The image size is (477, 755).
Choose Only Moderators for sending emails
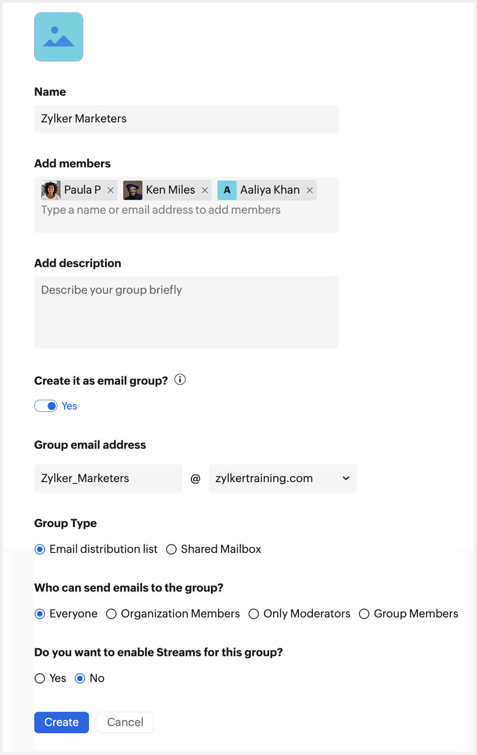point(254,613)
